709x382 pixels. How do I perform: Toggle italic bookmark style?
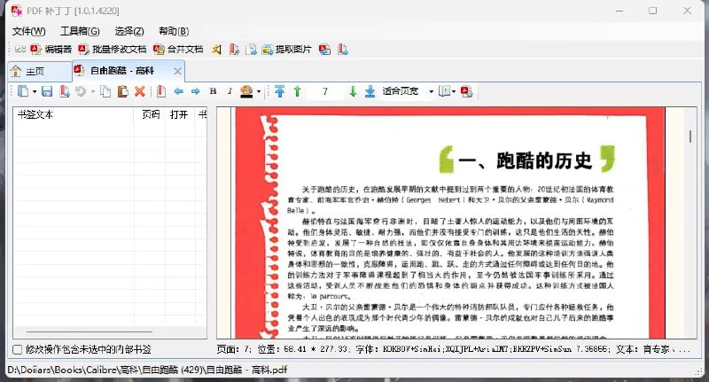[x=229, y=91]
